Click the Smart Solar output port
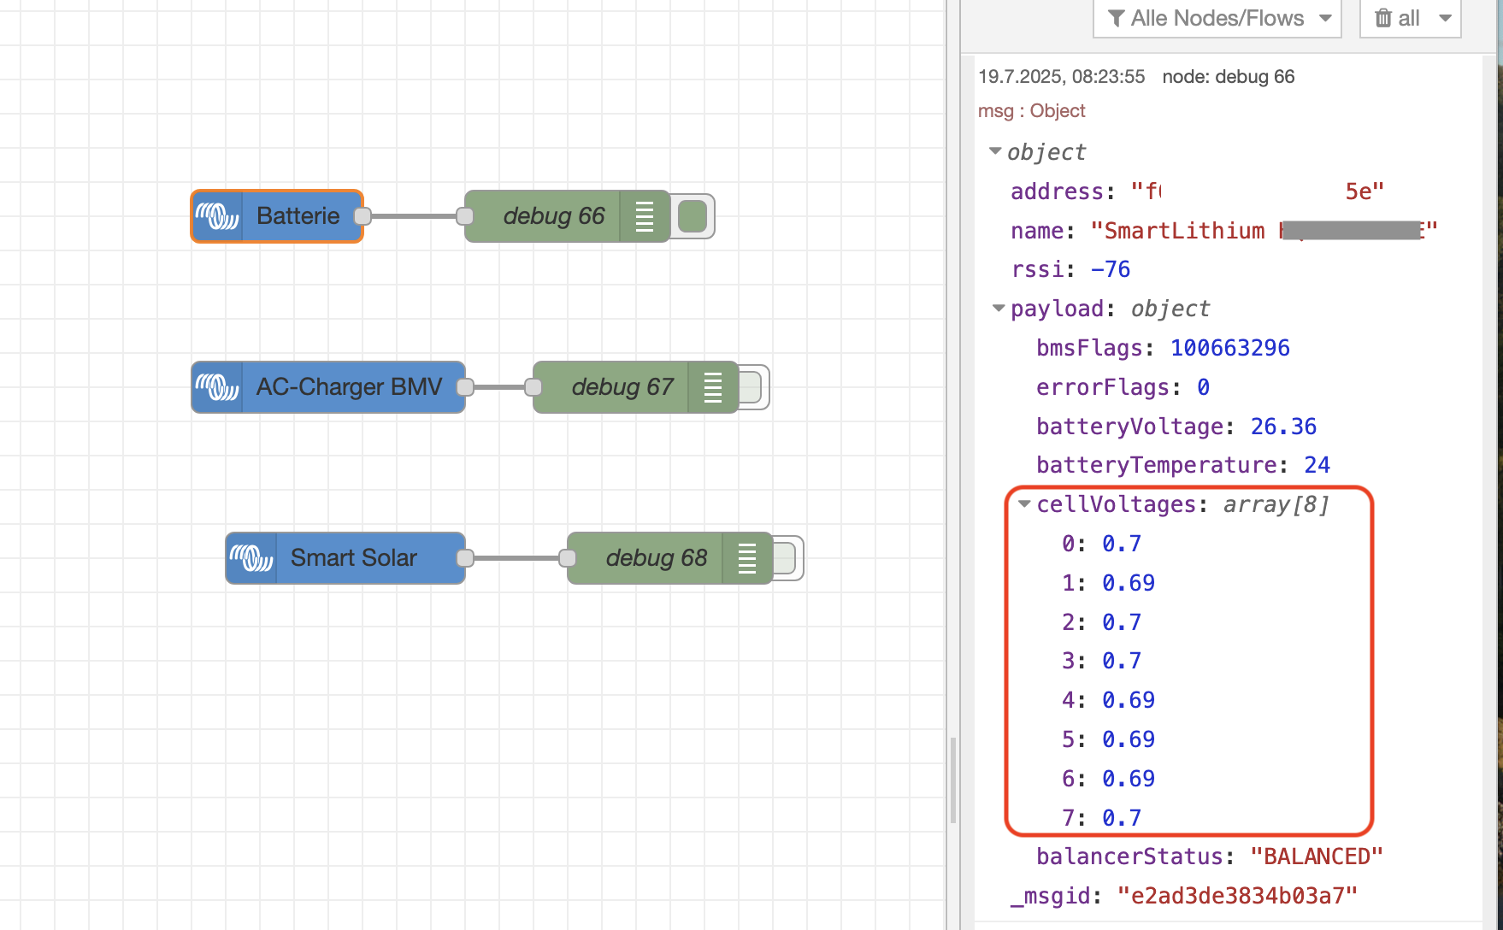This screenshot has width=1503, height=930. point(465,558)
